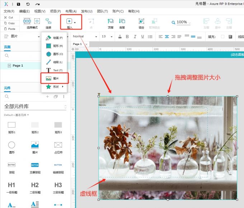Viewport: 244px width, 208px height.
Task: Close the Page 1 canvas tab
Action: [86, 44]
